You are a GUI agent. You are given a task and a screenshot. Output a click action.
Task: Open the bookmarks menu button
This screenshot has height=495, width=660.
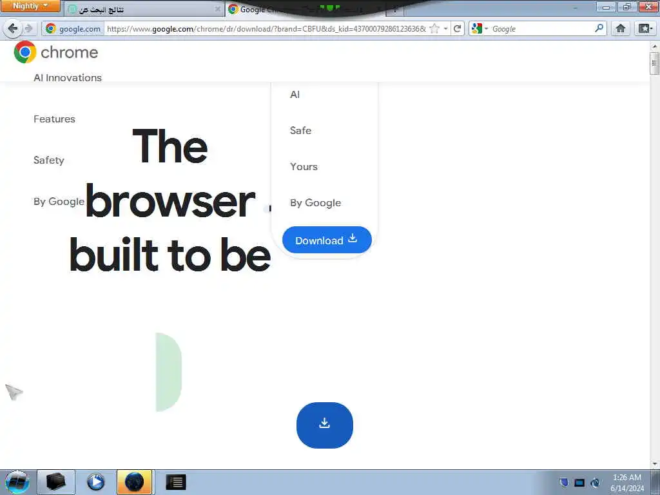coord(645,28)
